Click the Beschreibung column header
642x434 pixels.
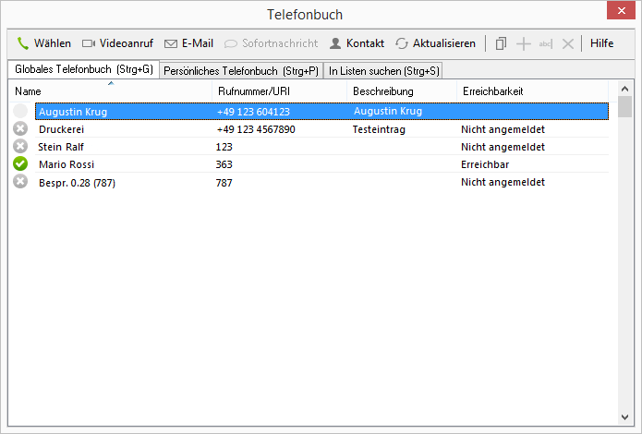pos(402,91)
